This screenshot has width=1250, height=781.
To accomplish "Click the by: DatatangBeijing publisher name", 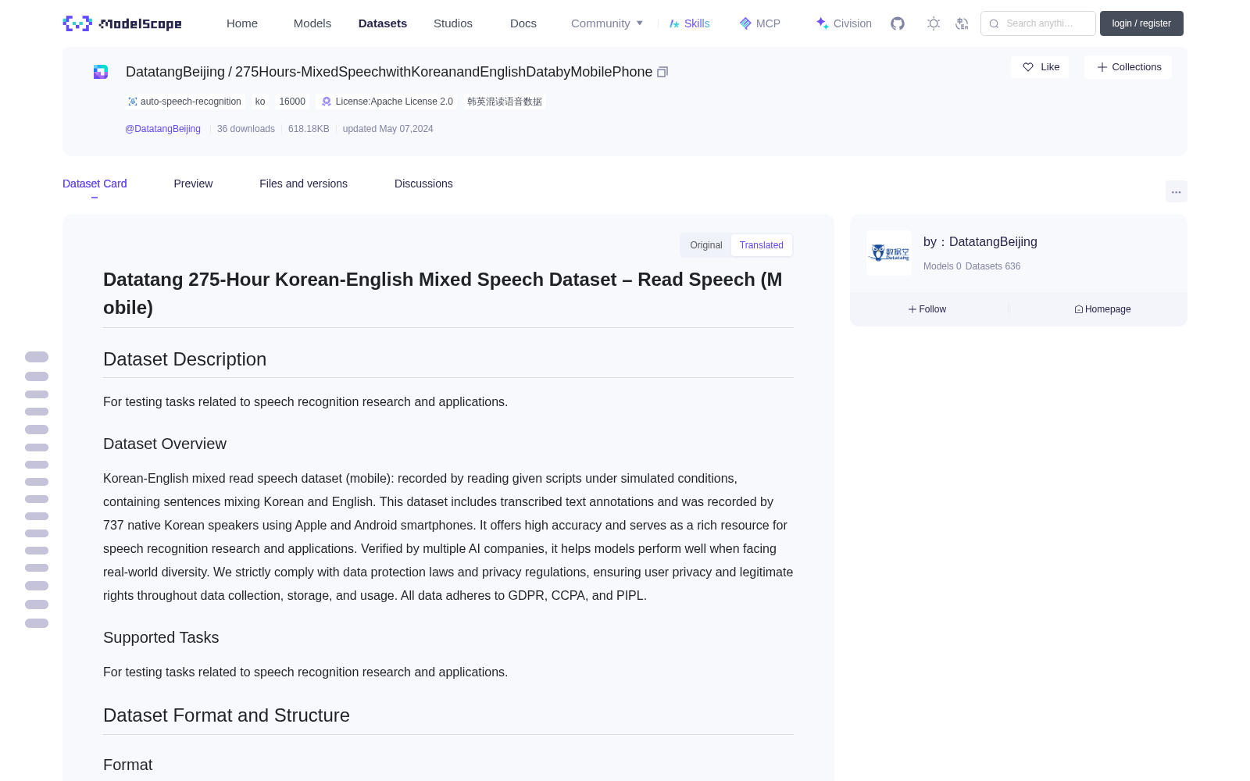I will (x=980, y=242).
